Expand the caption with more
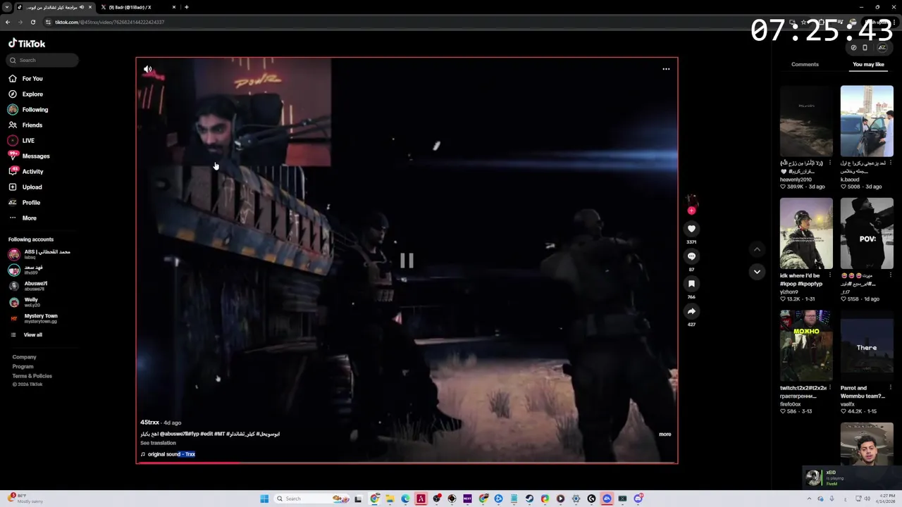 pyautogui.click(x=665, y=434)
